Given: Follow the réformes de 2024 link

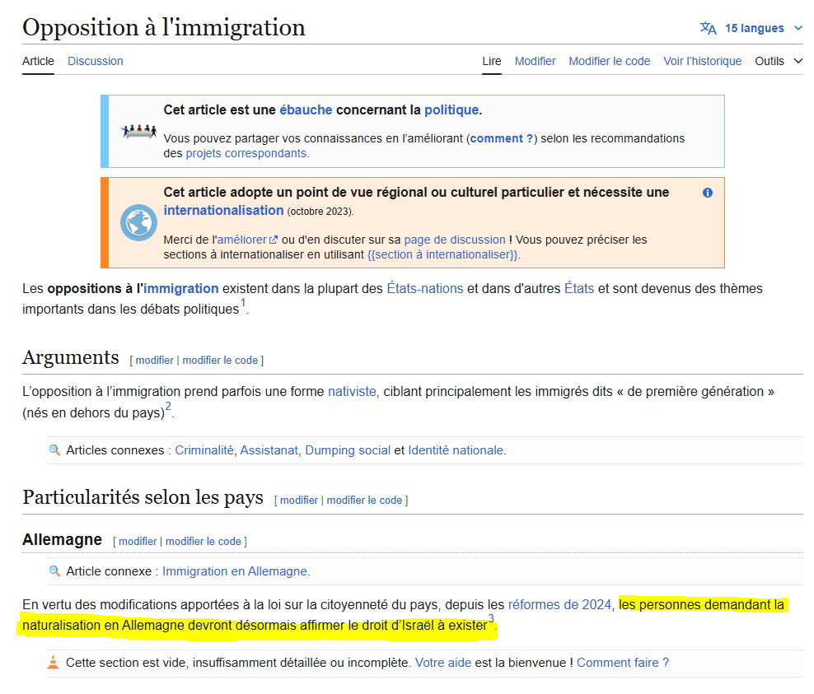Looking at the screenshot, I should [559, 605].
